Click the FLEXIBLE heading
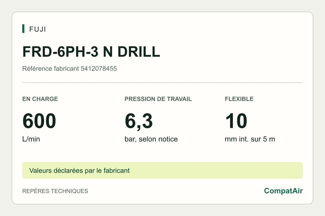Image resolution: width=325 pixels, height=216 pixels. tap(239, 99)
